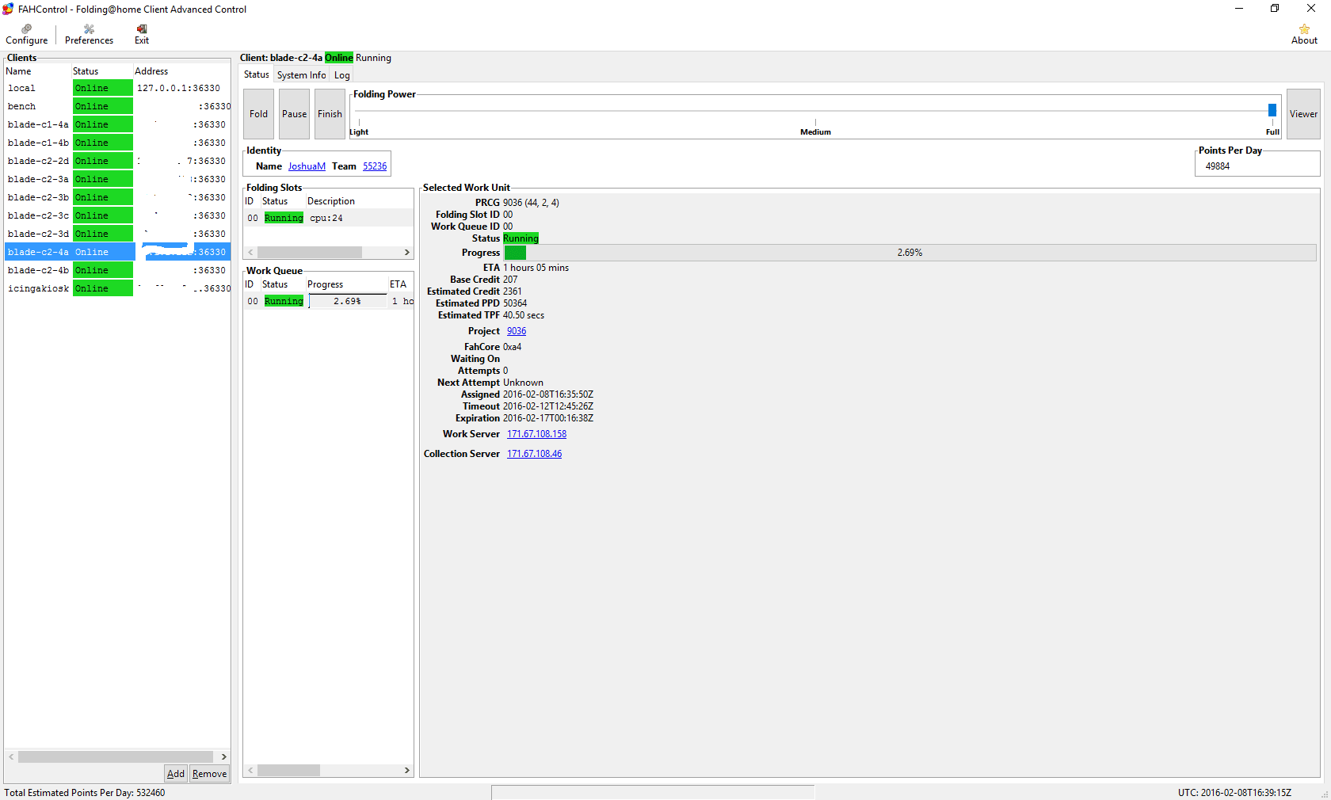The height and width of the screenshot is (800, 1331).
Task: Select the icingakiosk client row
Action: click(117, 288)
